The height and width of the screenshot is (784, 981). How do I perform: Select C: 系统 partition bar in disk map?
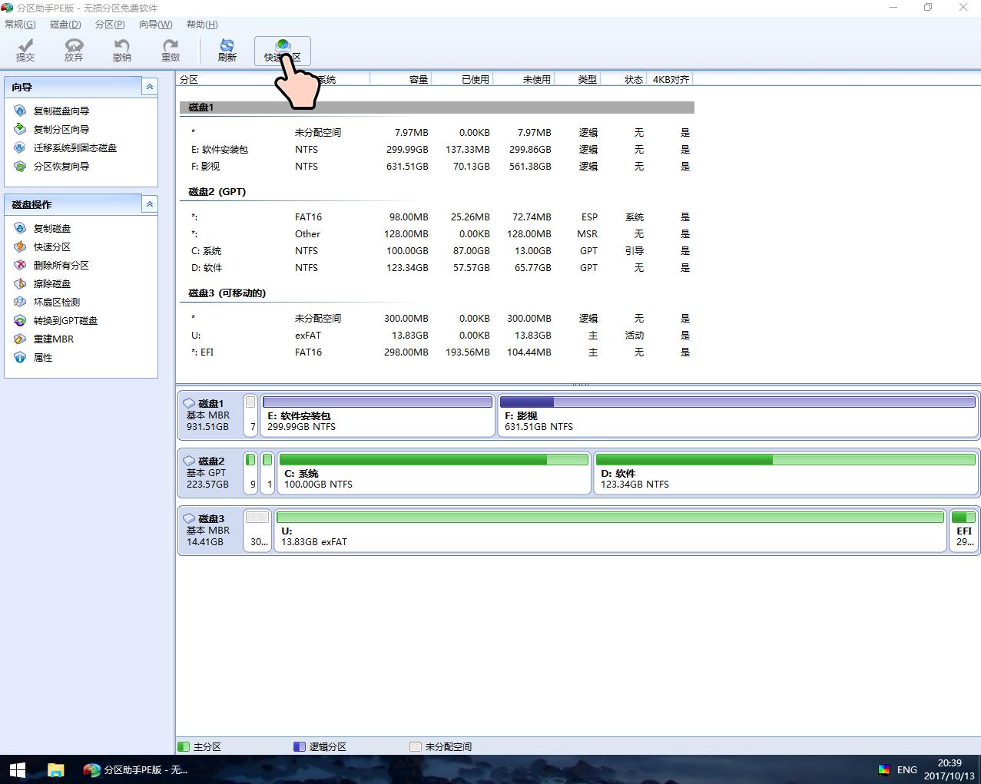pos(434,473)
